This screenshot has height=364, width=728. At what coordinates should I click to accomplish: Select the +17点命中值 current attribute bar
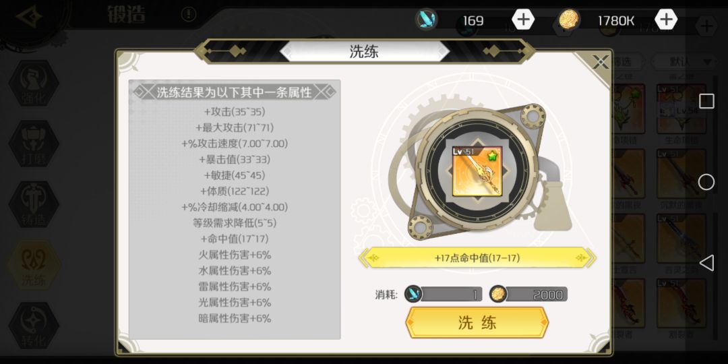477,257
